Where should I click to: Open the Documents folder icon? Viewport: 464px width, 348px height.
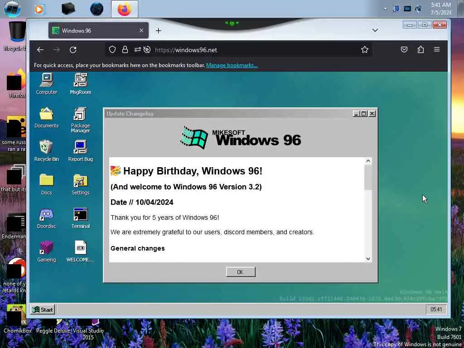[47, 117]
